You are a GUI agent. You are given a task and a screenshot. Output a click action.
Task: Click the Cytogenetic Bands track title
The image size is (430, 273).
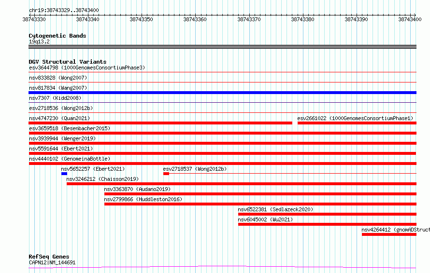57,36
